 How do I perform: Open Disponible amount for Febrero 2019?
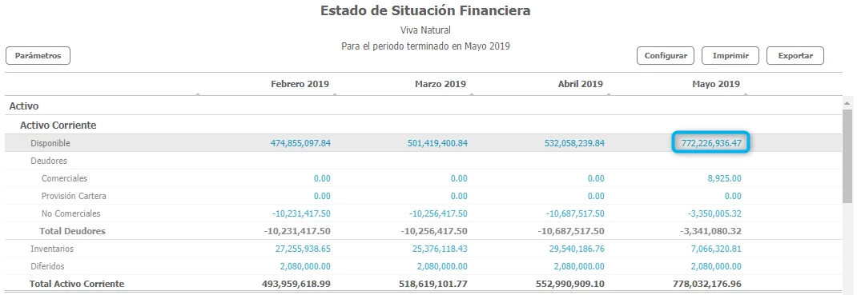pos(300,143)
